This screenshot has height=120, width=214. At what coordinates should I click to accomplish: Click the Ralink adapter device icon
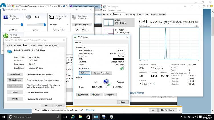tap(9, 51)
